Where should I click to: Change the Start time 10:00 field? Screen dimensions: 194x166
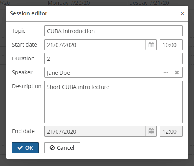point(171,45)
